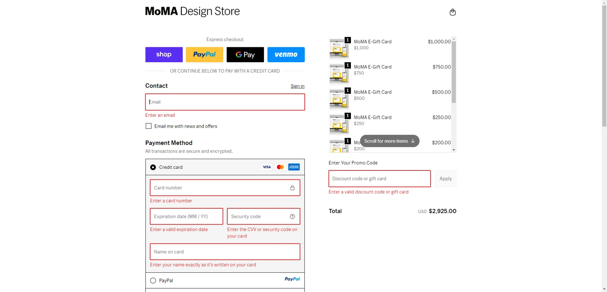607x292 pixels.
Task: Click the order summary scrollbar thumb
Action: click(454, 72)
